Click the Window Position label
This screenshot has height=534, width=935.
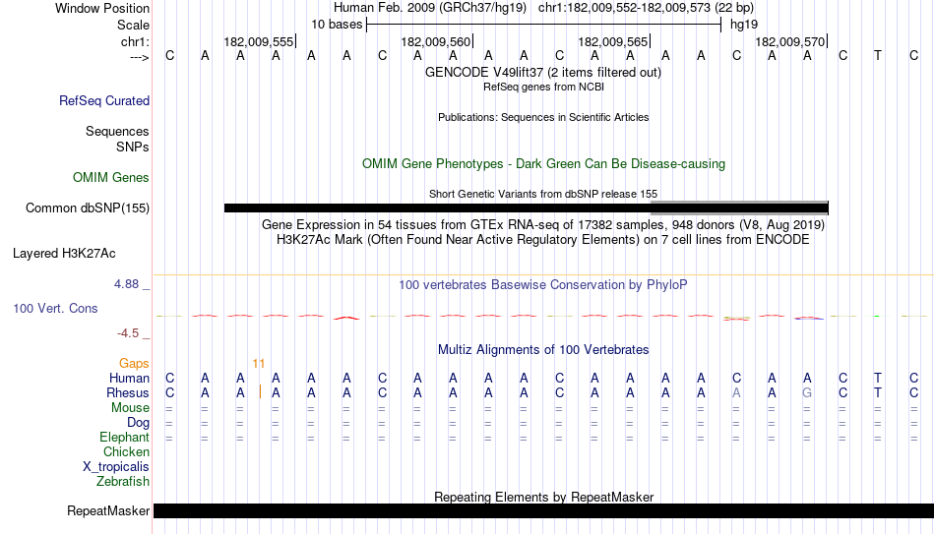[102, 8]
